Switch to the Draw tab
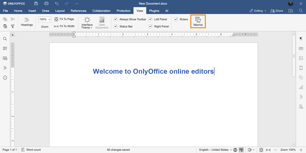Viewport: 306px width, 153px height. [x=46, y=11]
